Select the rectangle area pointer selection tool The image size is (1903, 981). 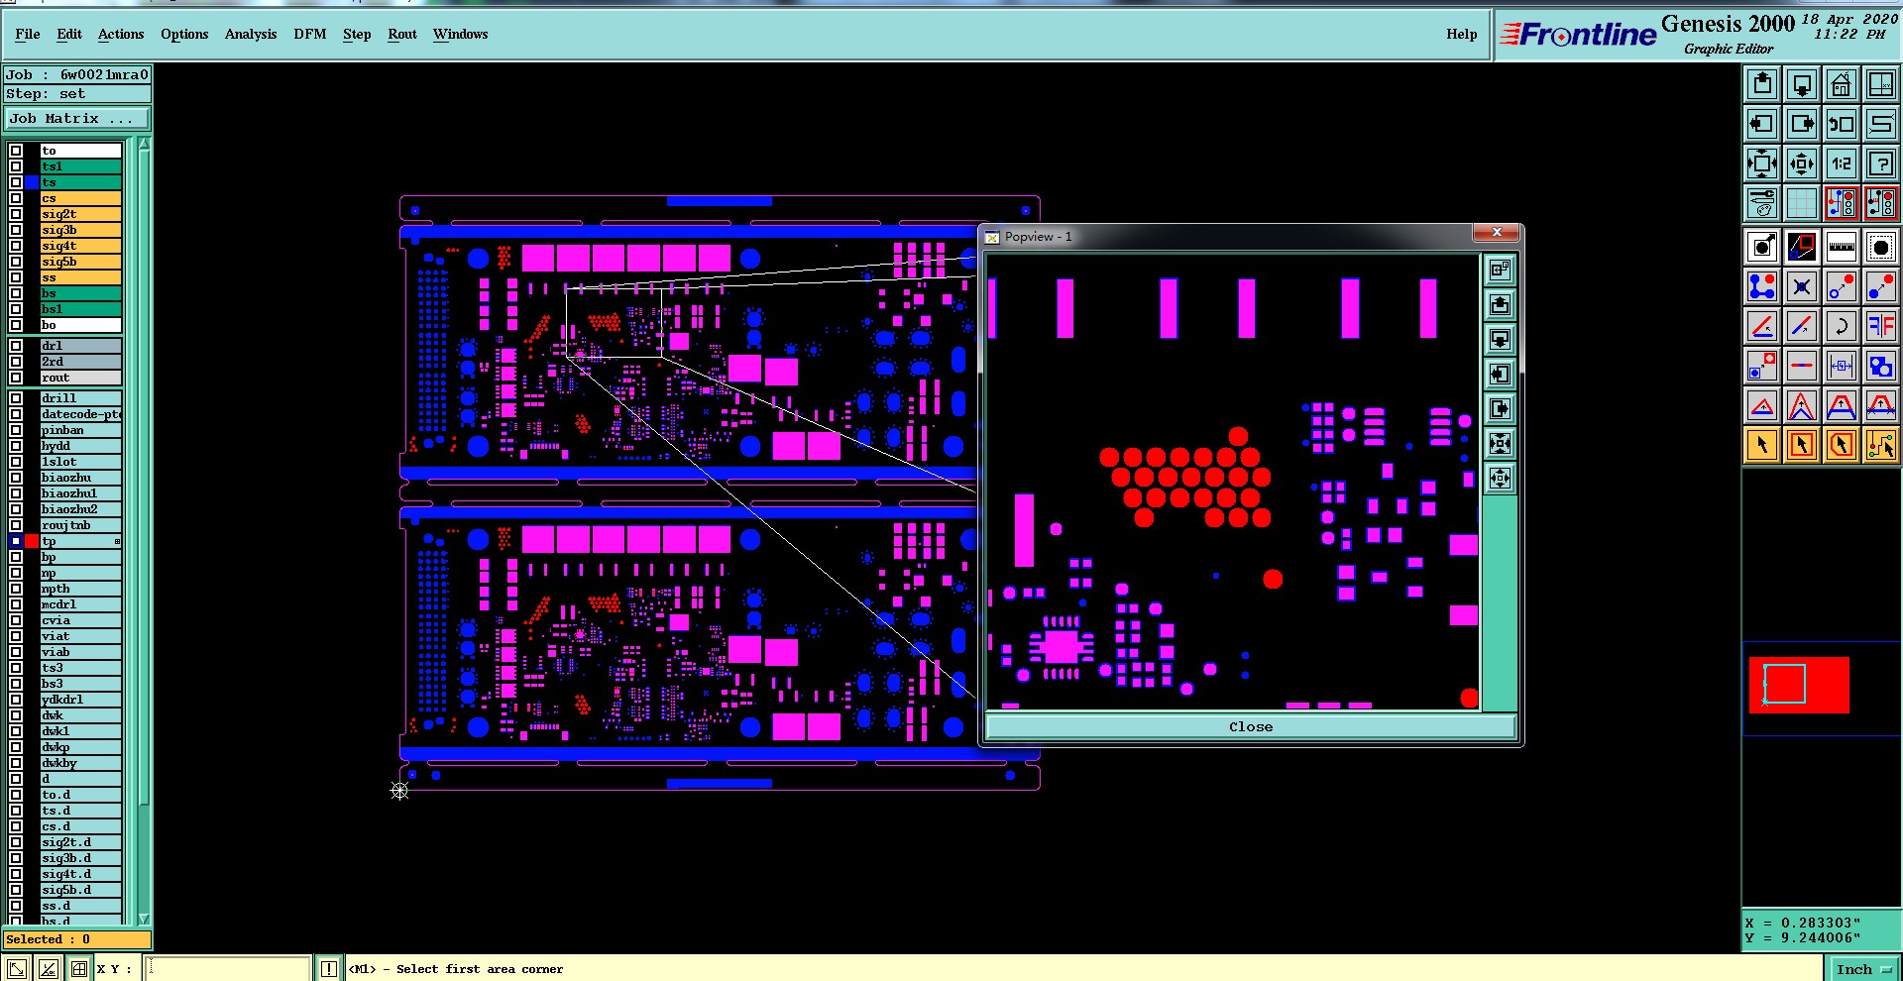point(1802,445)
